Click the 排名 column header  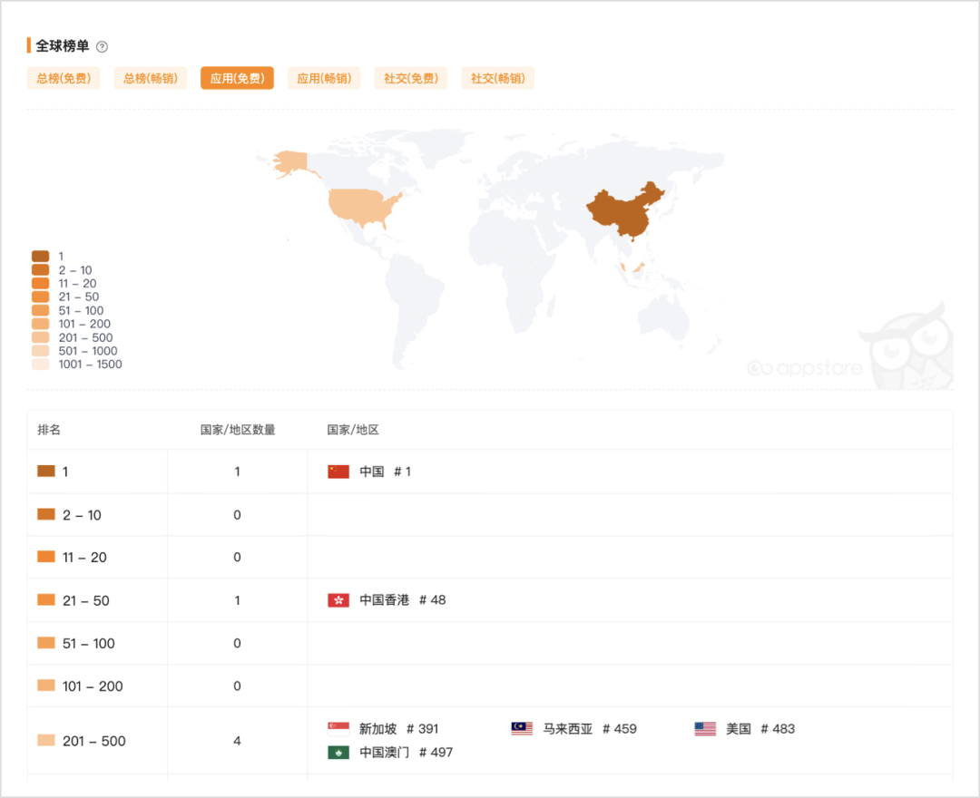(x=49, y=430)
